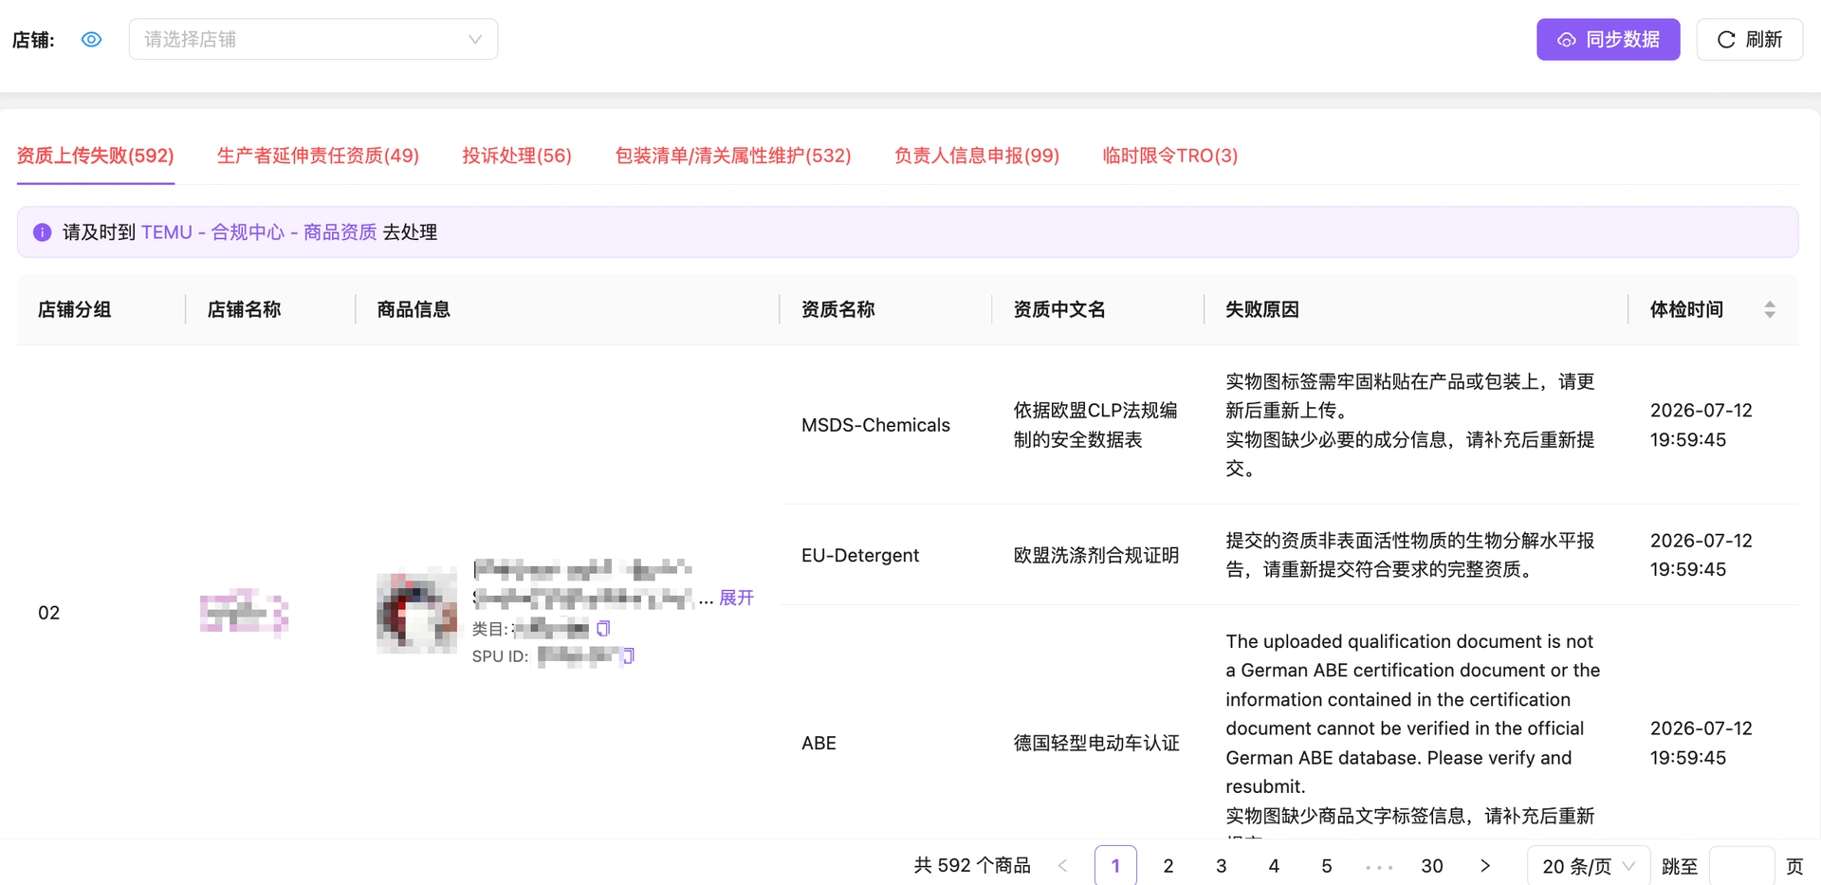Go to page 2

(x=1168, y=865)
